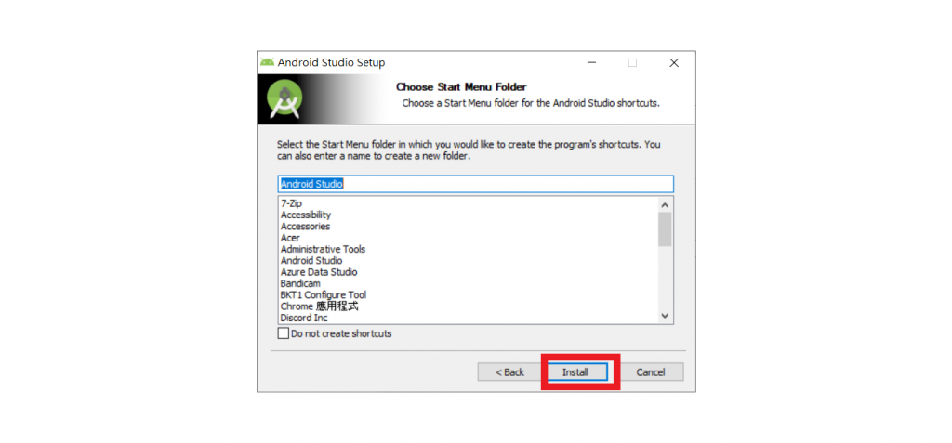Pick Bandicam from the folder list

pos(300,283)
